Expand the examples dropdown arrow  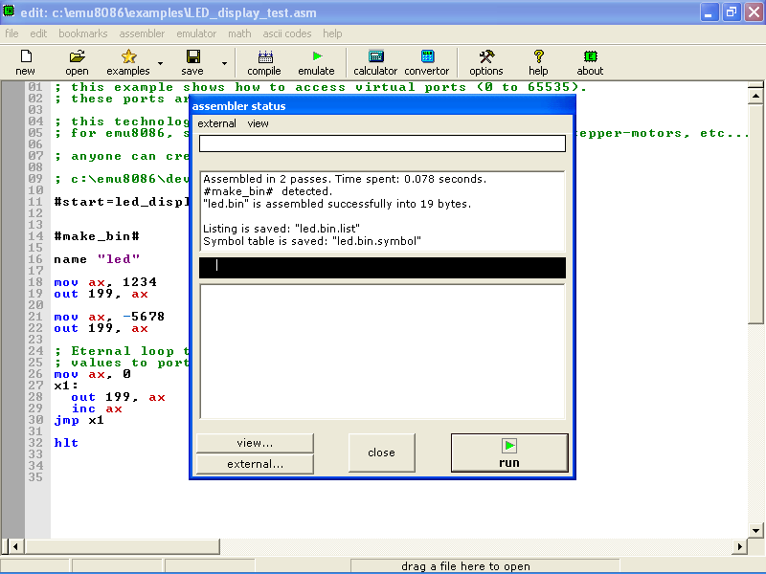click(160, 64)
